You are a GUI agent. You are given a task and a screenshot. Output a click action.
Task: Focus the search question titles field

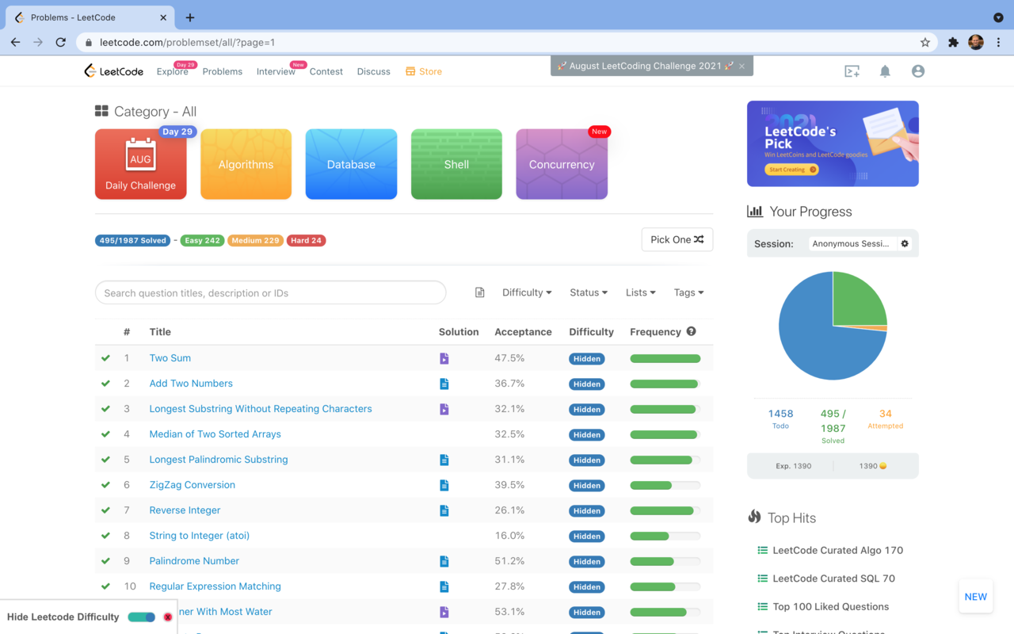click(x=270, y=292)
